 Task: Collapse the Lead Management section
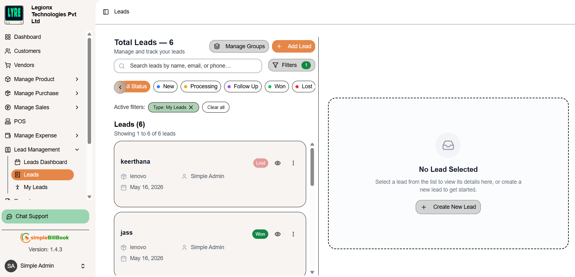[77, 150]
